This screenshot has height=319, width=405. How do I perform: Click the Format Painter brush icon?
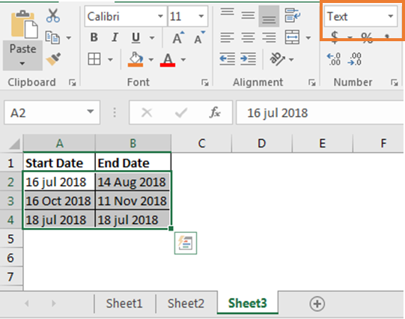(53, 59)
